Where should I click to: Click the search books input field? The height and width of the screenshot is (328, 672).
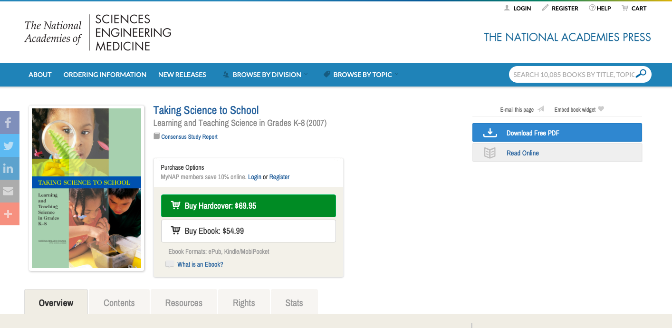pyautogui.click(x=573, y=74)
